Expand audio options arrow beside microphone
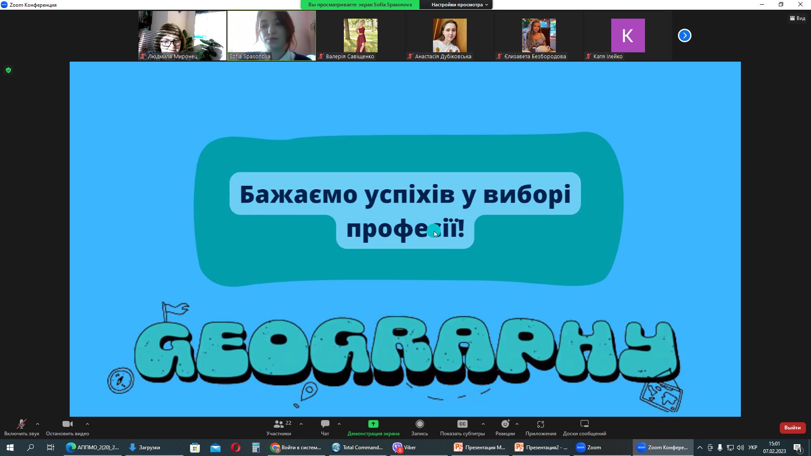Viewport: 811px width, 456px height. 38,424
